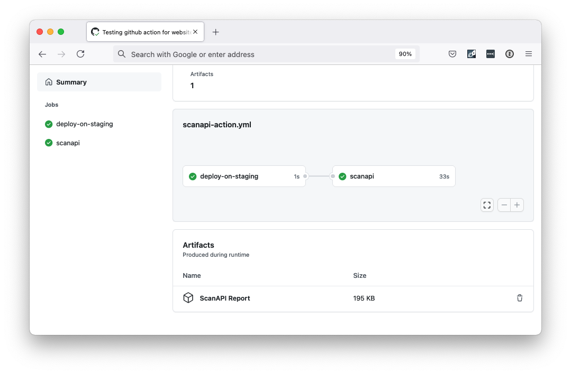571x374 pixels.
Task: Click the green success check on scanapi node
Action: coord(342,176)
